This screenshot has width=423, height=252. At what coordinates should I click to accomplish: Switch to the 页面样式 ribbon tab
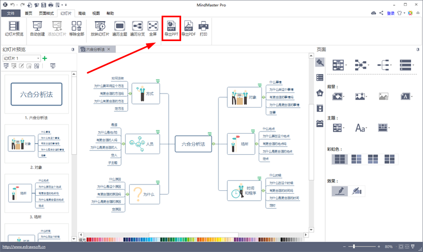tap(46, 12)
